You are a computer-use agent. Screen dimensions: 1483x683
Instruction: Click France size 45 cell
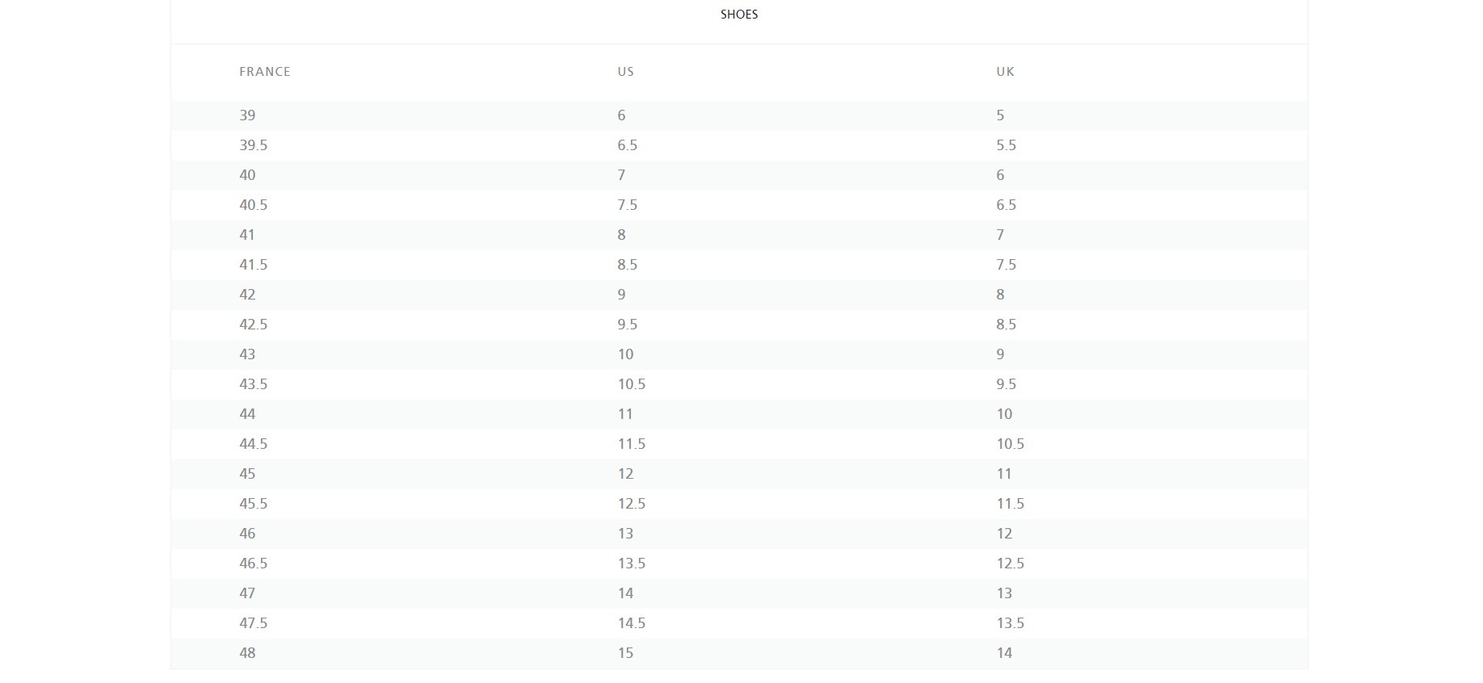(247, 474)
